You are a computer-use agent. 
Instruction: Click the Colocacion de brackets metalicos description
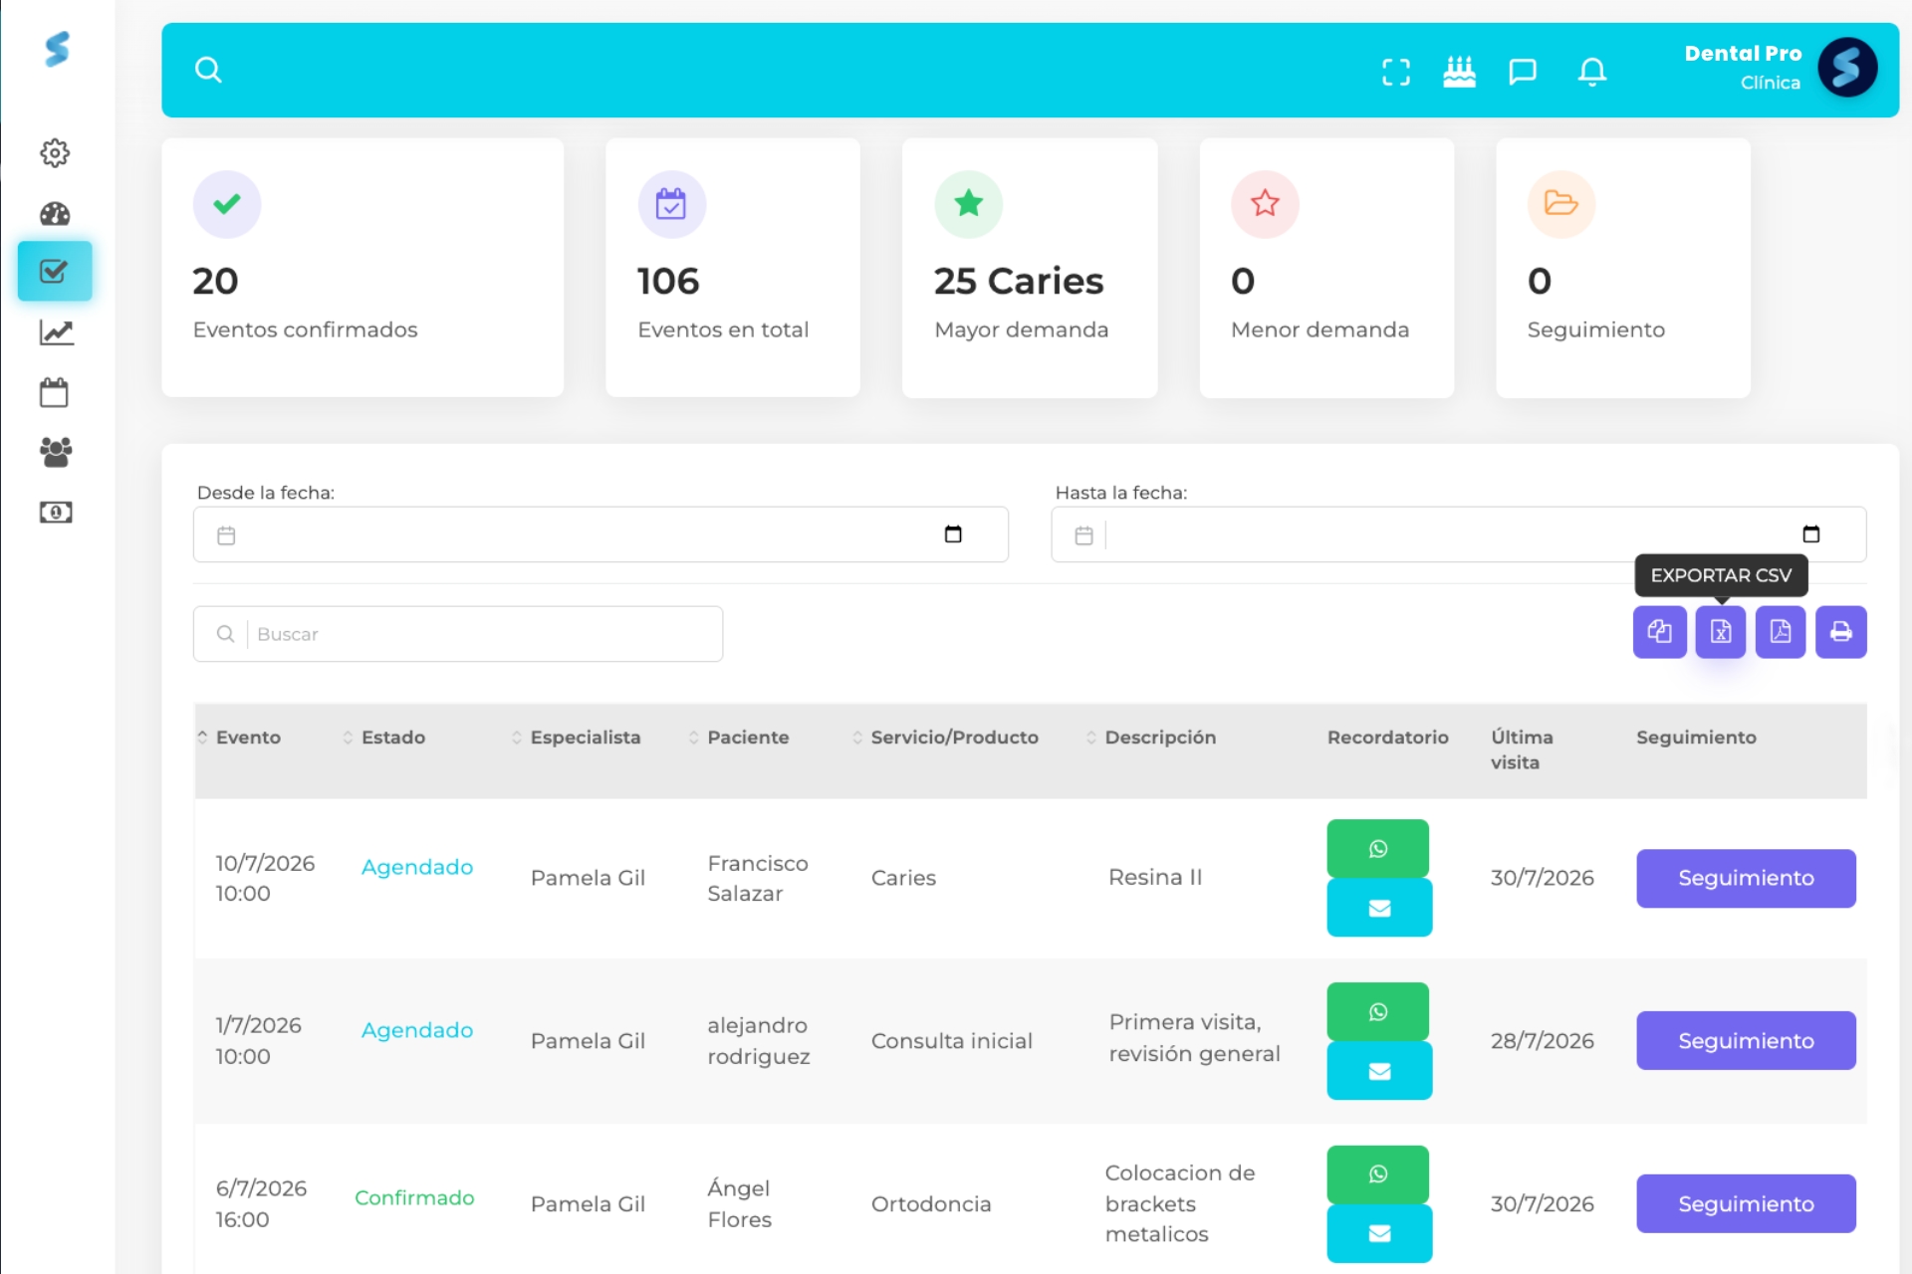(1180, 1203)
